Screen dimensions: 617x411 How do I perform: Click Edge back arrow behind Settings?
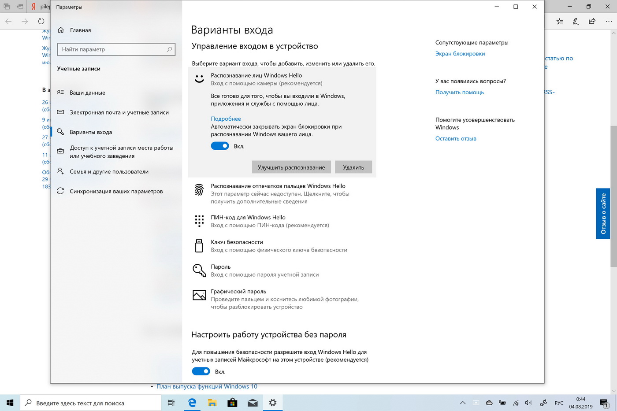tap(8, 21)
